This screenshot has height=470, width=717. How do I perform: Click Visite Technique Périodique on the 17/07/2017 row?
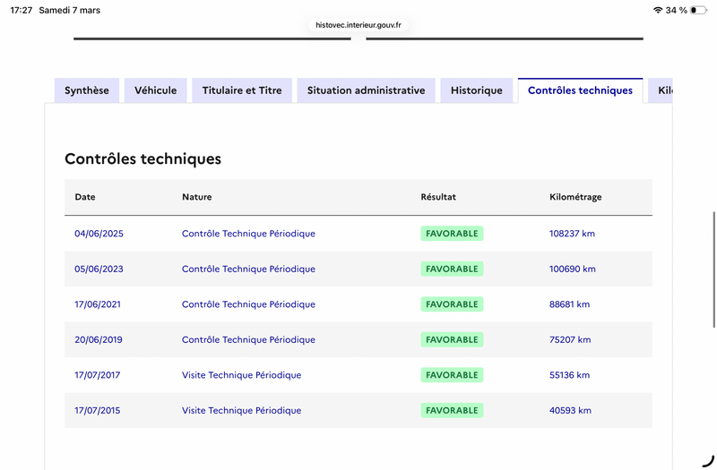coord(241,375)
